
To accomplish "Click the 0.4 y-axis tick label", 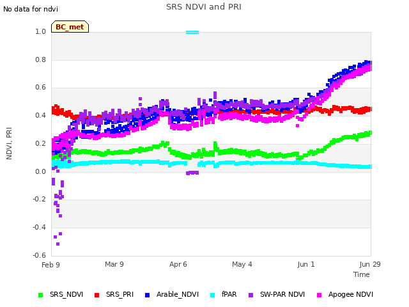I will (40, 115).
